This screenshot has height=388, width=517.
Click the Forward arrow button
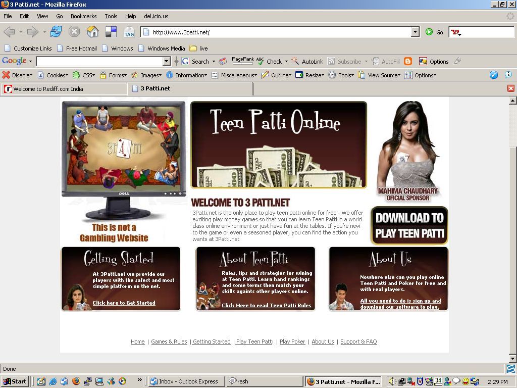pyautogui.click(x=32, y=32)
